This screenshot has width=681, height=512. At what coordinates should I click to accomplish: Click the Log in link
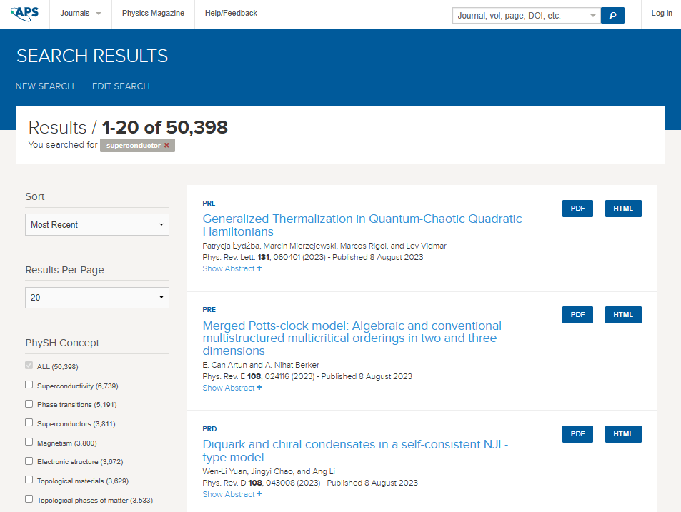coord(661,14)
